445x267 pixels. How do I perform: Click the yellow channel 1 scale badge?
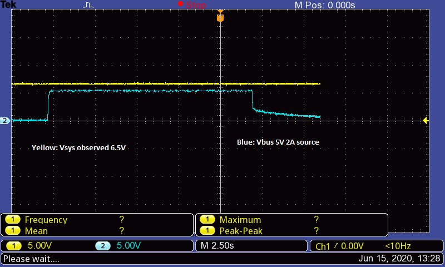tap(13, 246)
